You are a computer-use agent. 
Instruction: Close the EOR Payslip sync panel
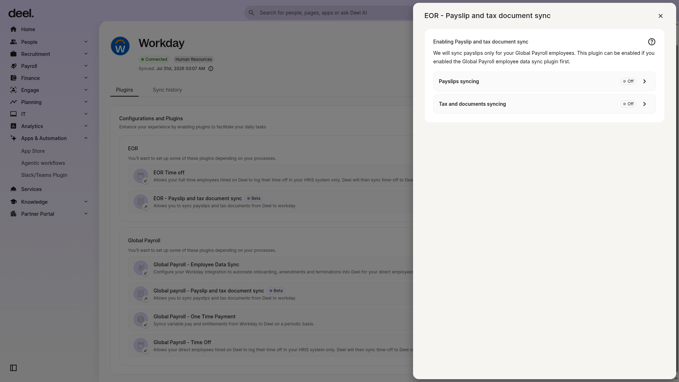coord(660,16)
